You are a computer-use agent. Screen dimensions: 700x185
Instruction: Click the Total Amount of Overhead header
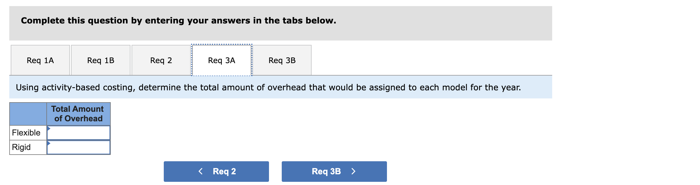pyautogui.click(x=78, y=114)
